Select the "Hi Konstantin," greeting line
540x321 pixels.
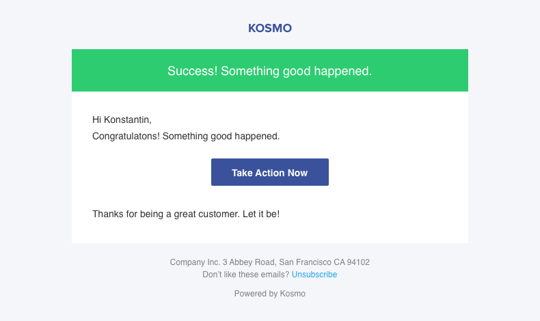point(122,120)
